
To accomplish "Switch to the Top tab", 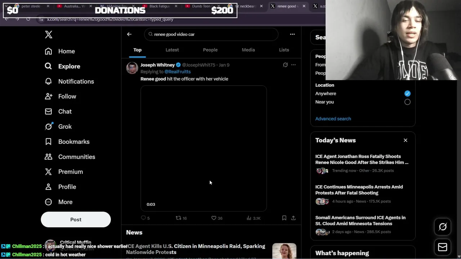I will [138, 50].
